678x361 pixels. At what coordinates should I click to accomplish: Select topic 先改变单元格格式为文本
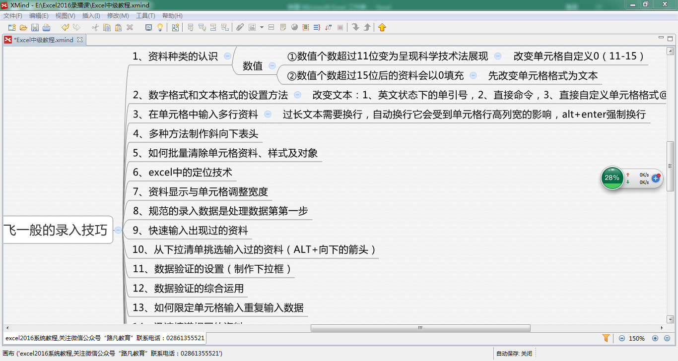tap(543, 76)
